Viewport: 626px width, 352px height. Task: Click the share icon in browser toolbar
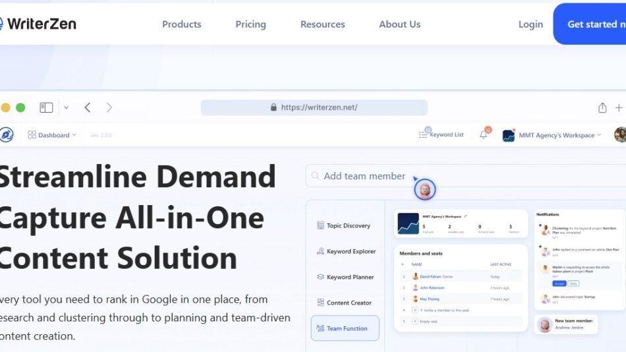point(602,107)
